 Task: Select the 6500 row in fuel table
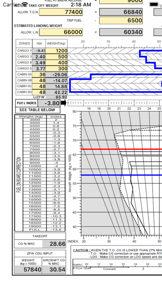(x=44, y=143)
